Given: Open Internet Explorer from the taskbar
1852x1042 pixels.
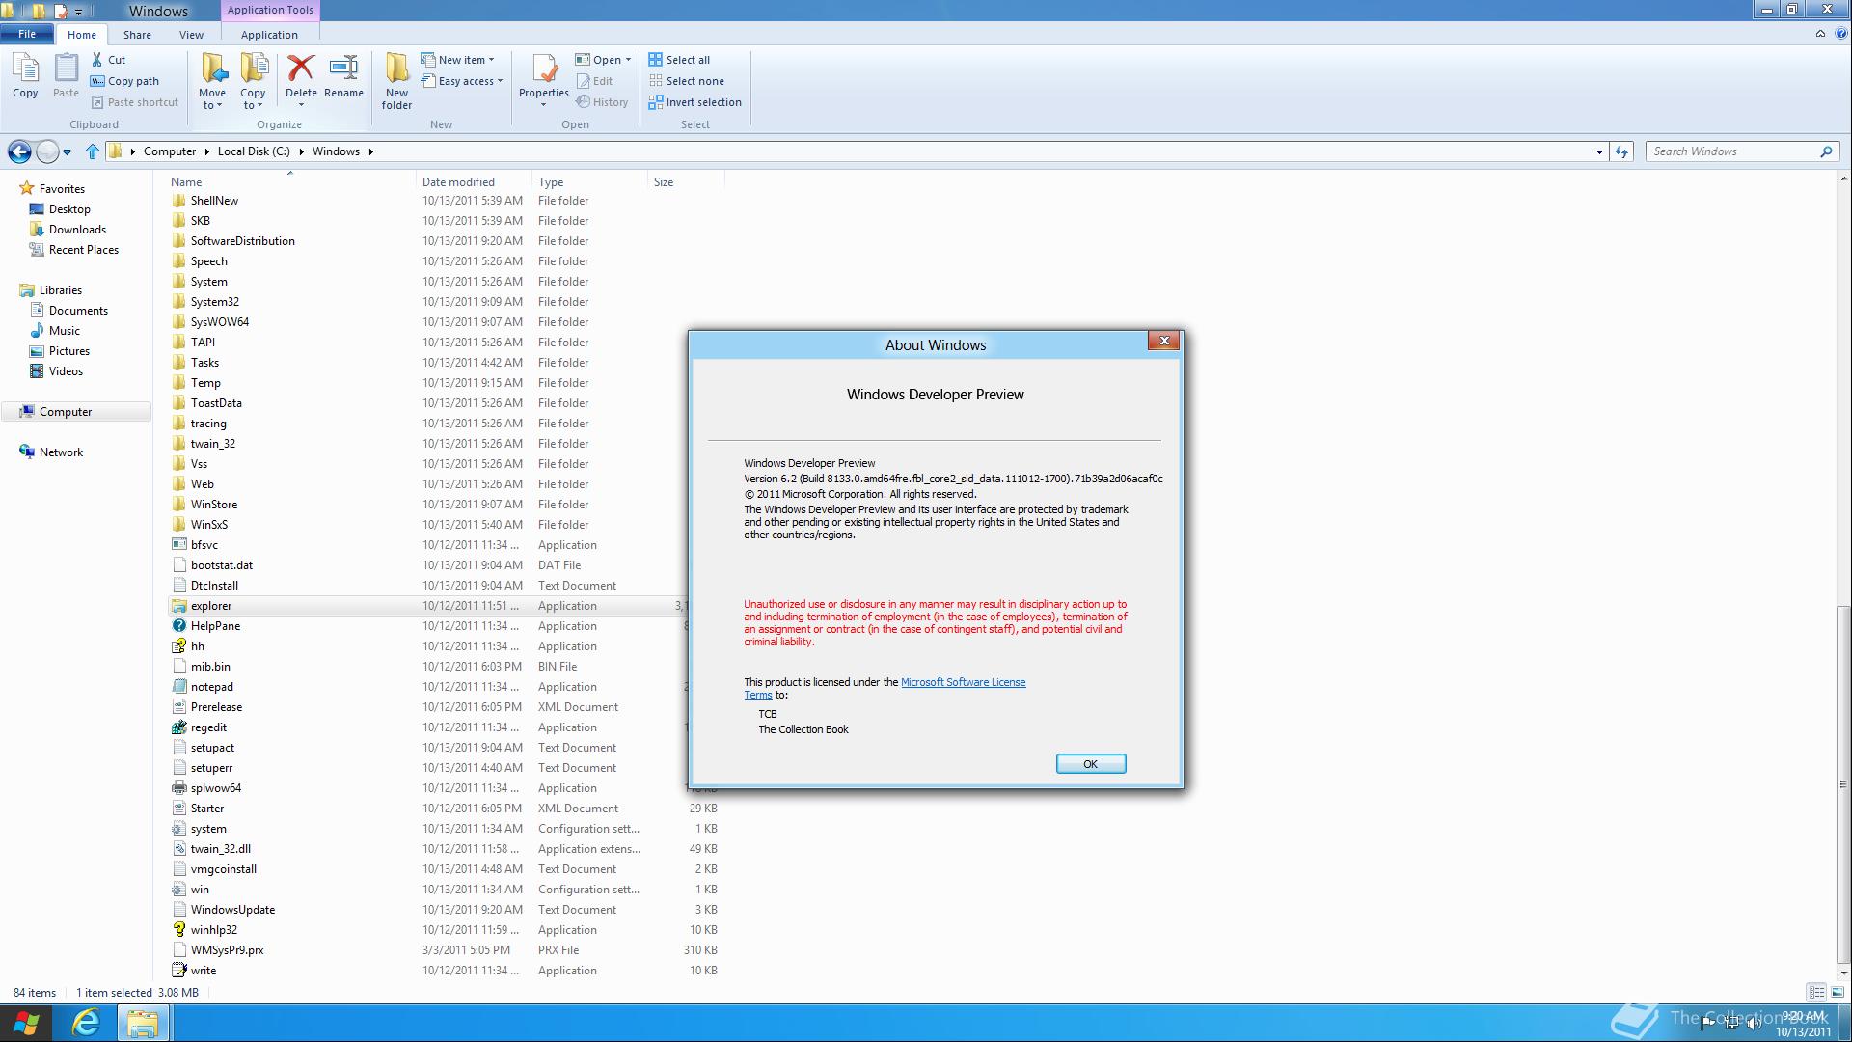Looking at the screenshot, I should click(86, 1023).
